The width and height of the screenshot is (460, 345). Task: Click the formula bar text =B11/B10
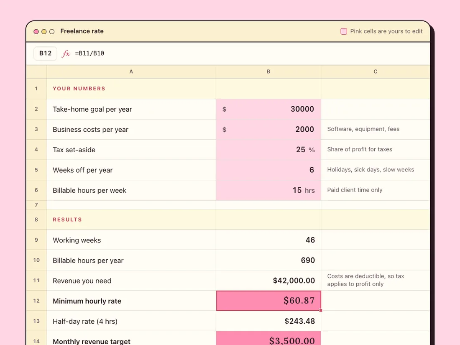(89, 54)
